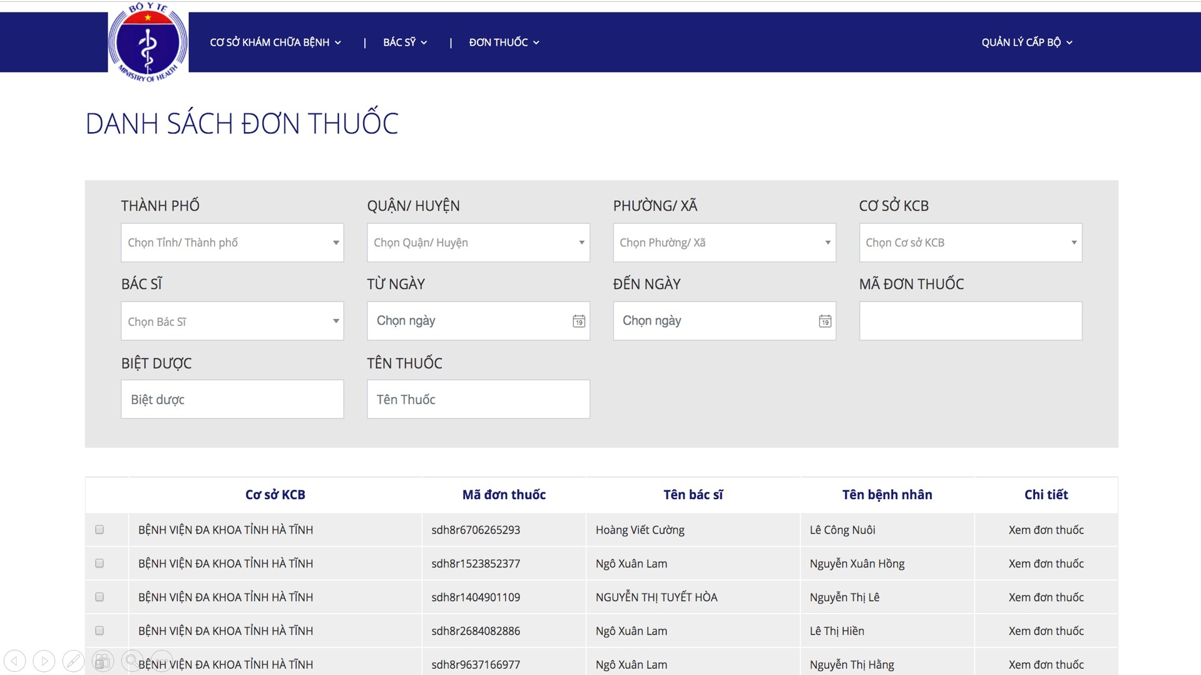Open the Chọn Tỉnh/Thành phố dropdown
1201x675 pixels.
232,243
